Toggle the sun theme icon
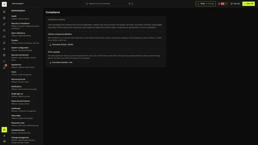 click(x=4, y=136)
